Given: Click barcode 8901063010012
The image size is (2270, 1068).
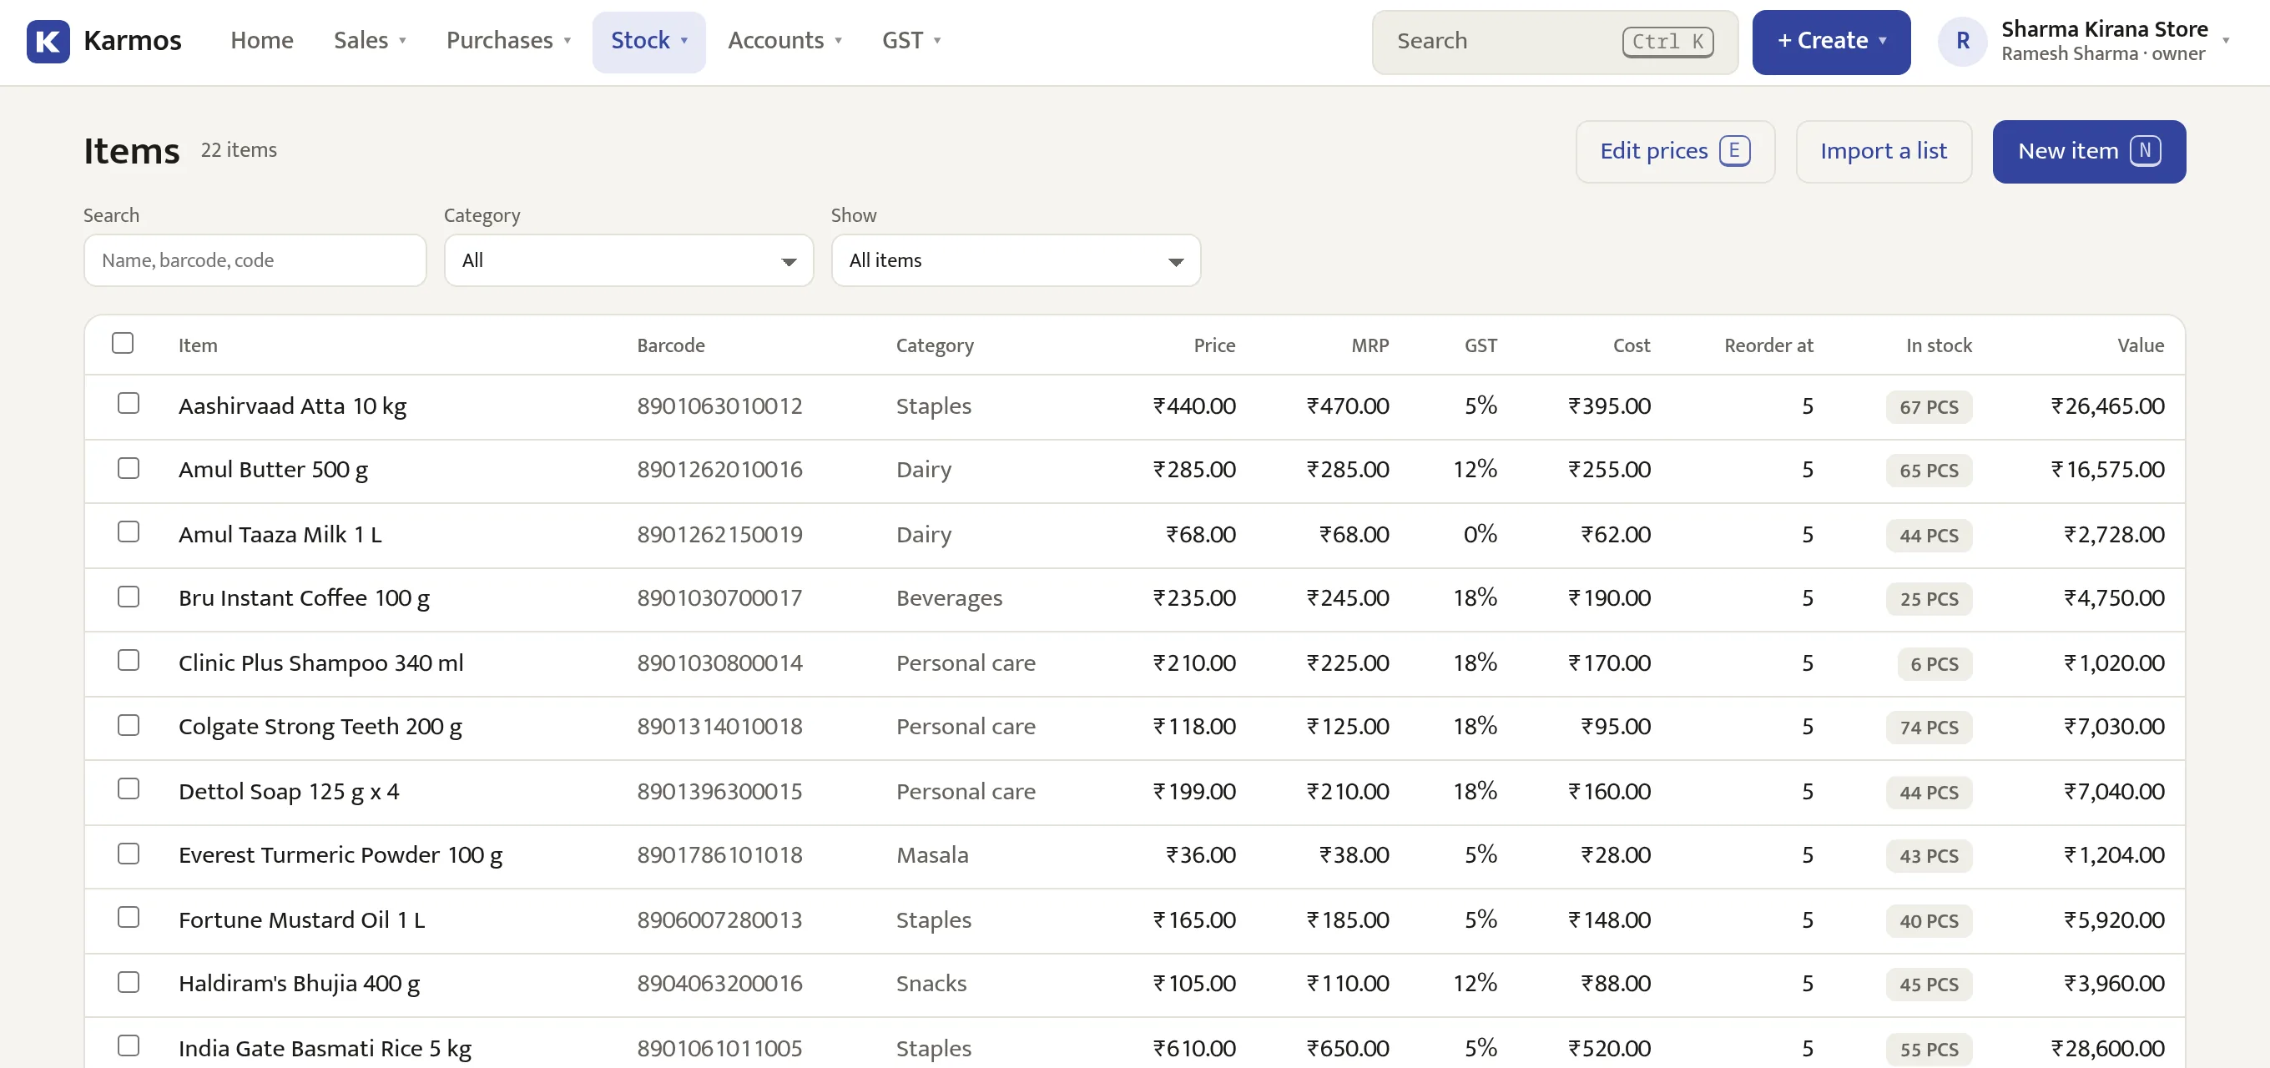Looking at the screenshot, I should [719, 406].
